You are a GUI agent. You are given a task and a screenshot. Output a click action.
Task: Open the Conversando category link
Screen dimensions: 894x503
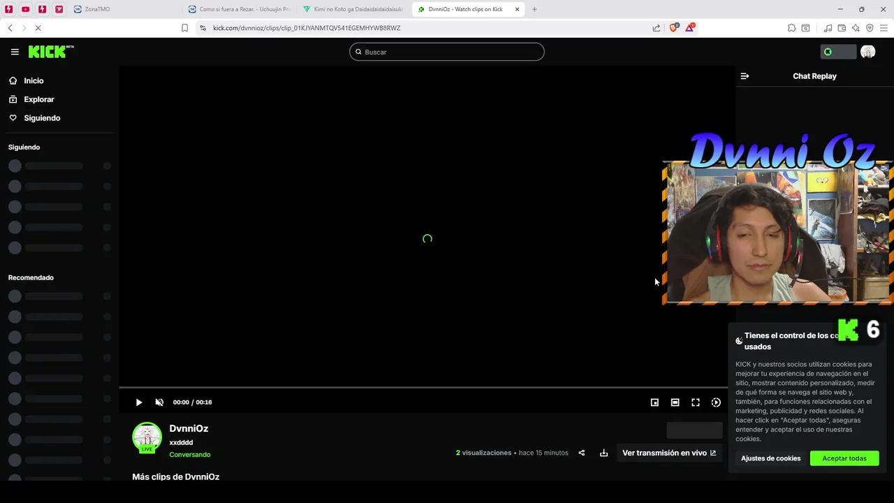[190, 455]
